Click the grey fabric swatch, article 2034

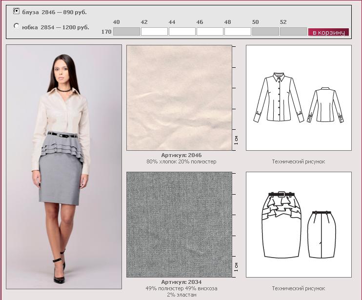(179, 224)
